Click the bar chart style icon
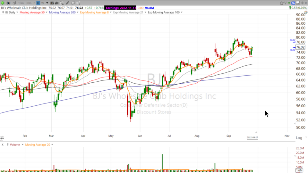Screen dimensions: 308x173 [x=57, y=3]
